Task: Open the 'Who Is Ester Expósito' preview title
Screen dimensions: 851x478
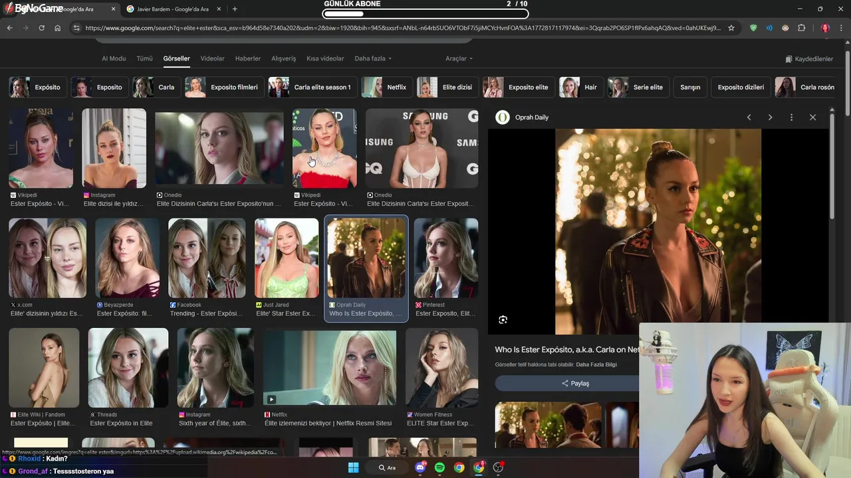Action: [x=566, y=349]
